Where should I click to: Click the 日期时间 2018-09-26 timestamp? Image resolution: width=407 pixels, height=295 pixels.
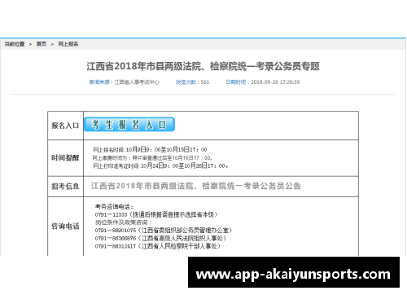(263, 82)
